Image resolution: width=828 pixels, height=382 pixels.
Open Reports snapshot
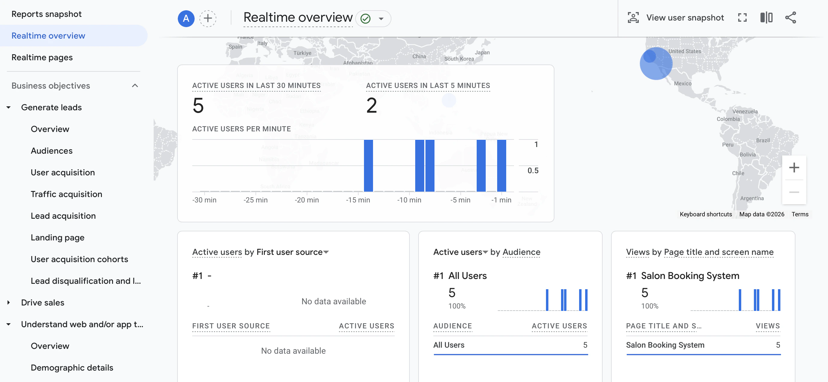pyautogui.click(x=47, y=14)
